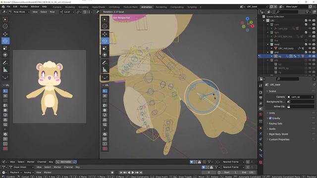
Task: Select the Measure tool in the camera viewport toolbar
Action: click(x=5, y=70)
